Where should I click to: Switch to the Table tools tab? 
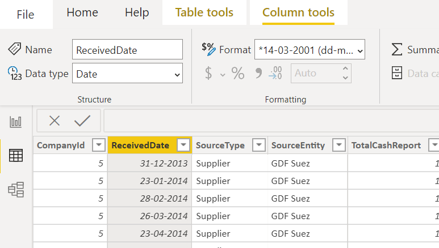point(204,12)
